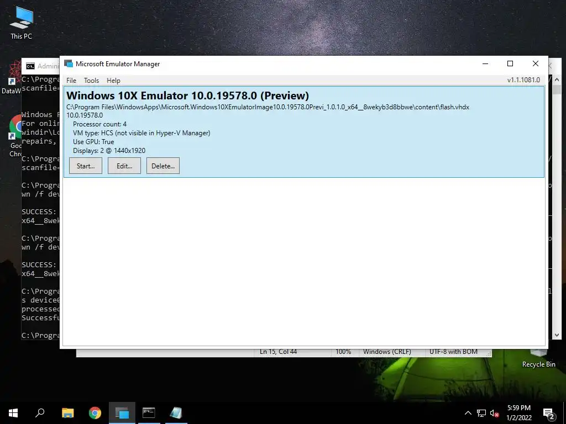
Task: Click UTF-8 with BOM in Notepad status bar
Action: click(453, 352)
